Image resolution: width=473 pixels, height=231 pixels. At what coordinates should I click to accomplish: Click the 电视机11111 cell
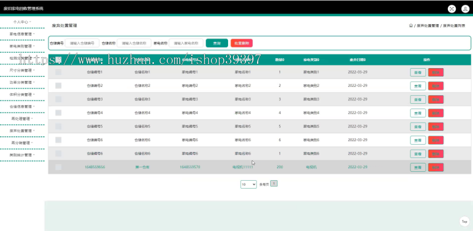pyautogui.click(x=242, y=167)
